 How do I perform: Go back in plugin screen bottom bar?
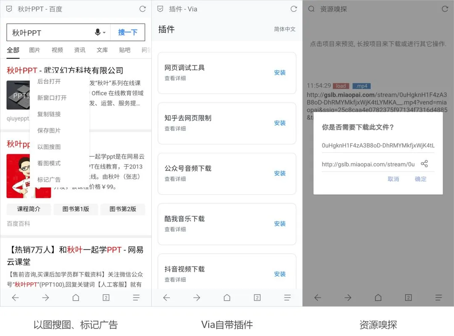(166, 297)
